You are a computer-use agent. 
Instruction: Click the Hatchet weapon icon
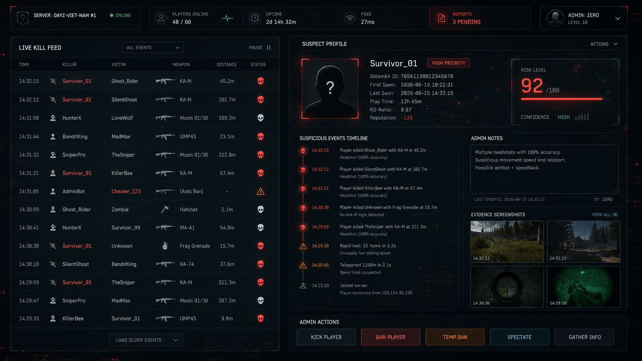165,209
